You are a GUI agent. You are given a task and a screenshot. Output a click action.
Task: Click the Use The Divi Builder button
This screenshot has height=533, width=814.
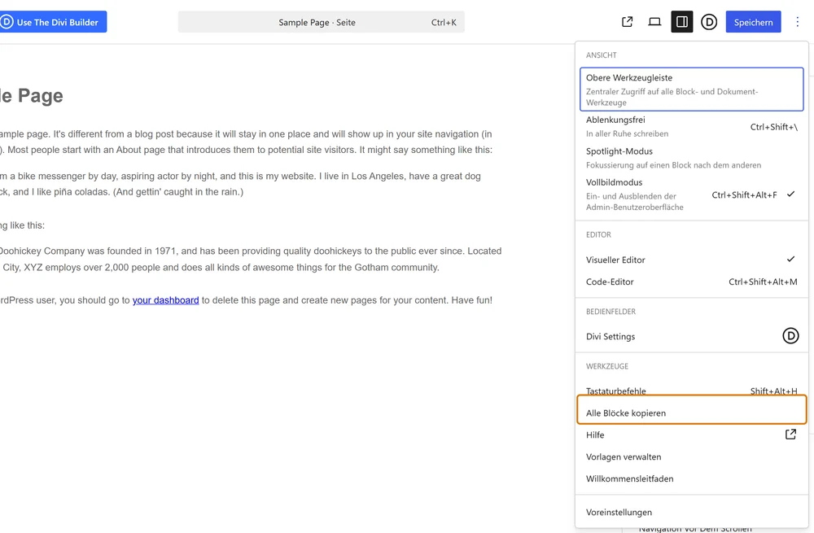53,22
